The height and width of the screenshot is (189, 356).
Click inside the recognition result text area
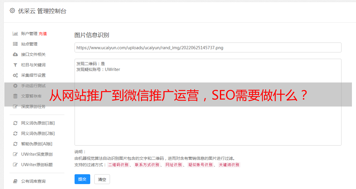(x=208, y=102)
